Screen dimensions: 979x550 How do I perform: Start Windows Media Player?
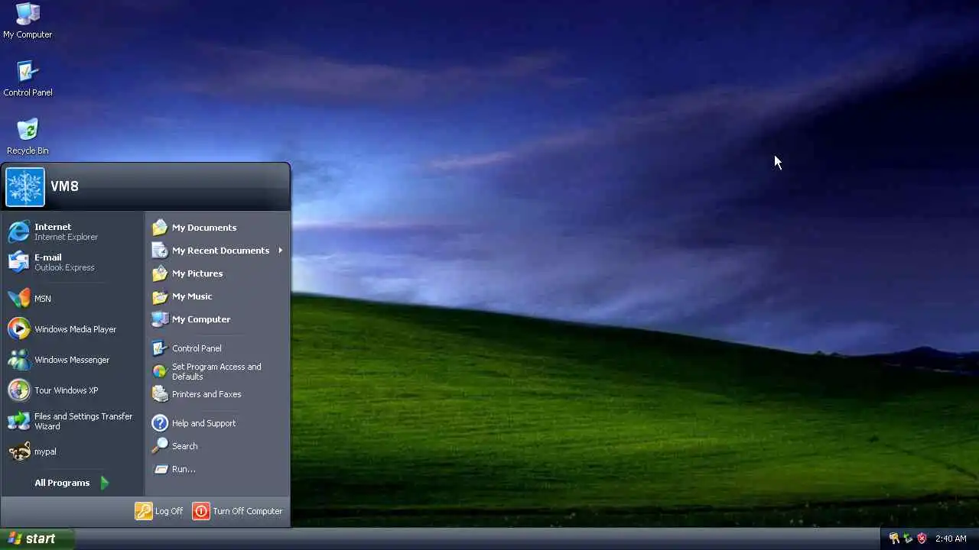click(x=73, y=329)
